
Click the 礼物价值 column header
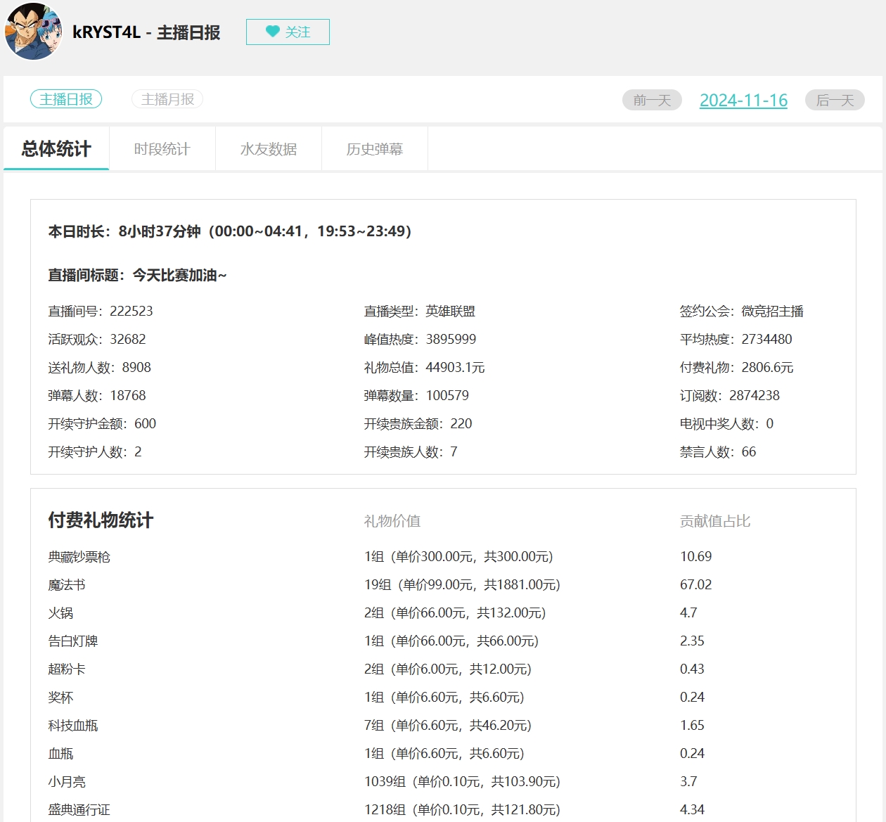coord(383,521)
